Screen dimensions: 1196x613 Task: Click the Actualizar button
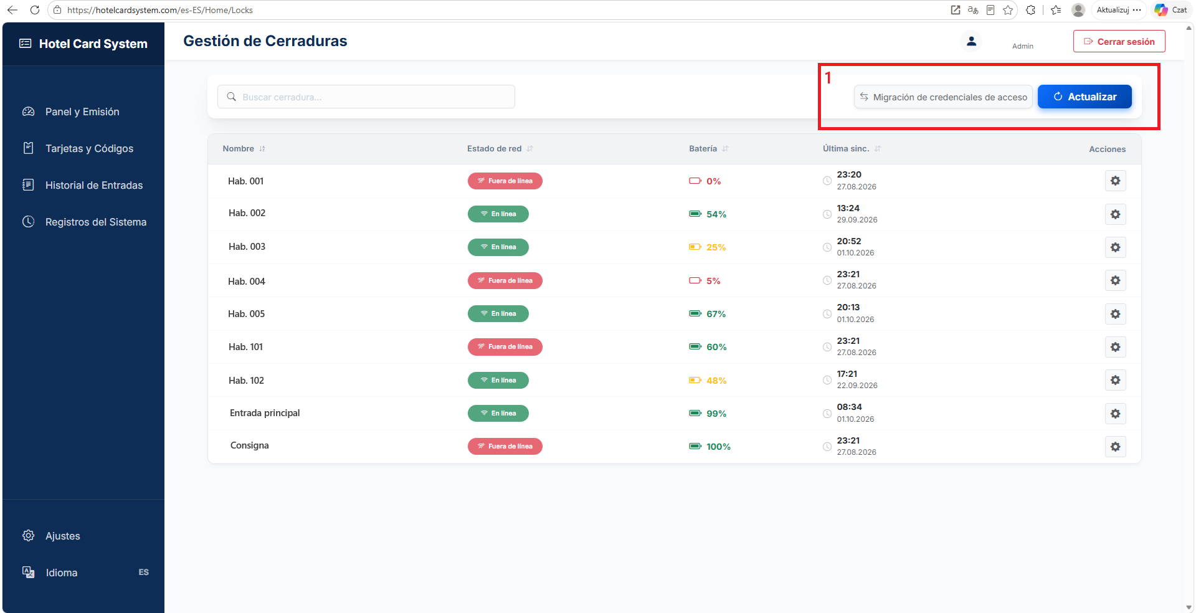1084,97
